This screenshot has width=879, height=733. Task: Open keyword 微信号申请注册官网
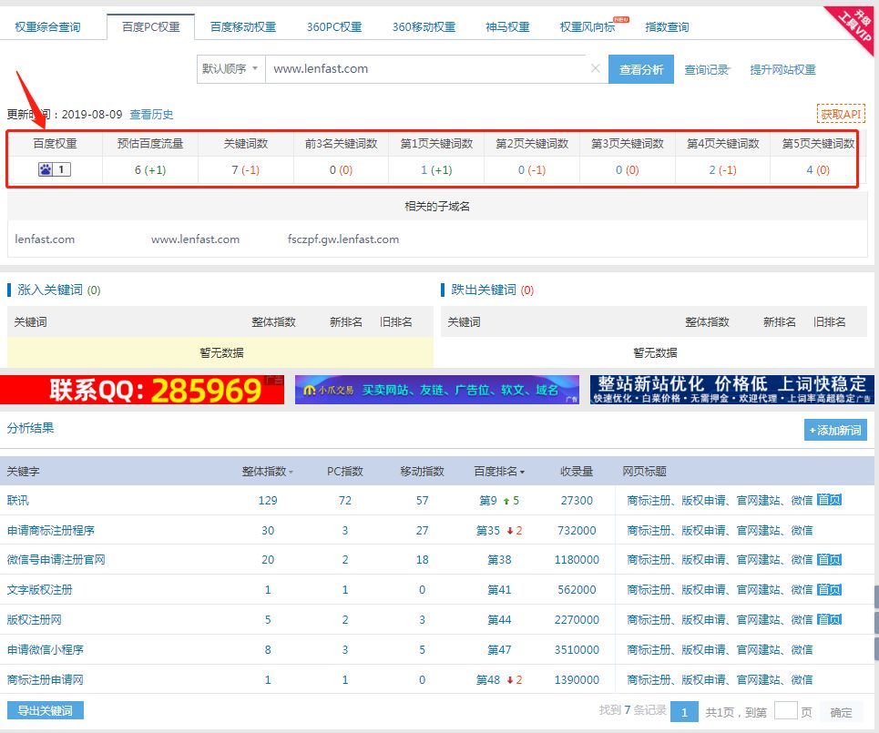pos(56,559)
